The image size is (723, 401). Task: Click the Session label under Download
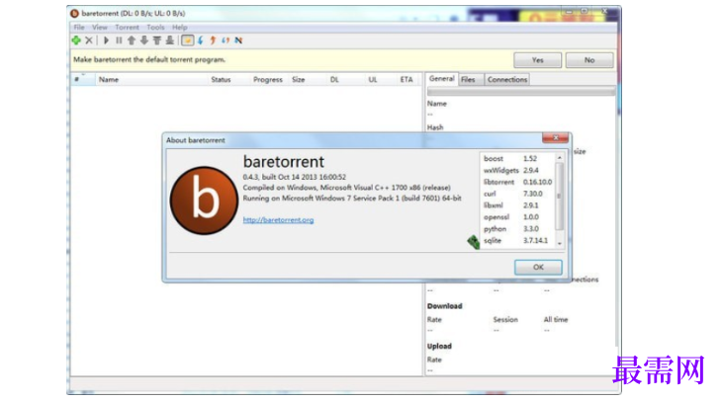click(505, 319)
